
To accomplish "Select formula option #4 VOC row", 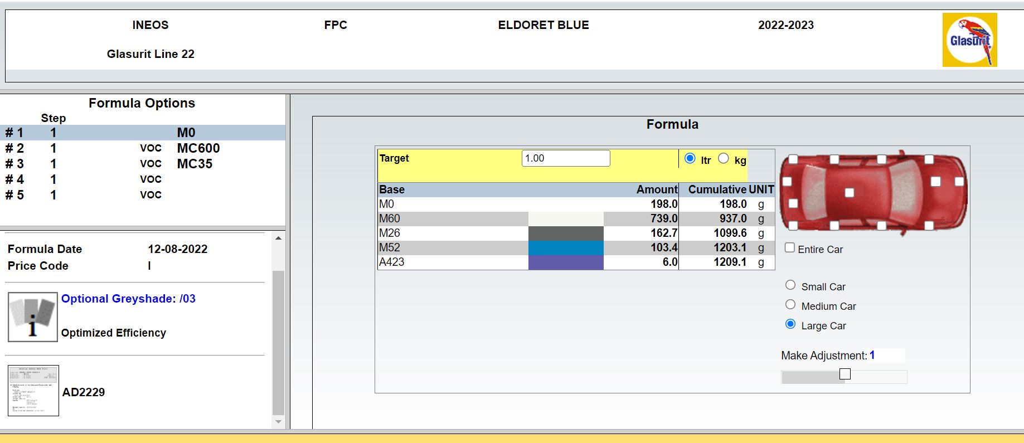I will [x=143, y=179].
